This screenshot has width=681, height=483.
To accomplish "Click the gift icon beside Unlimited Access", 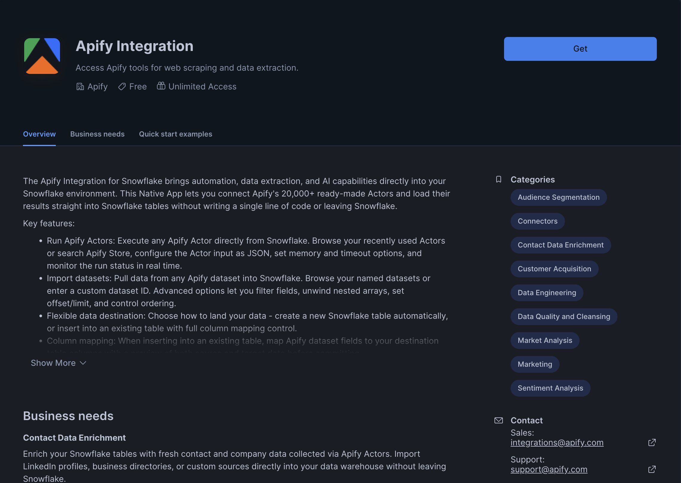I will 161,86.
